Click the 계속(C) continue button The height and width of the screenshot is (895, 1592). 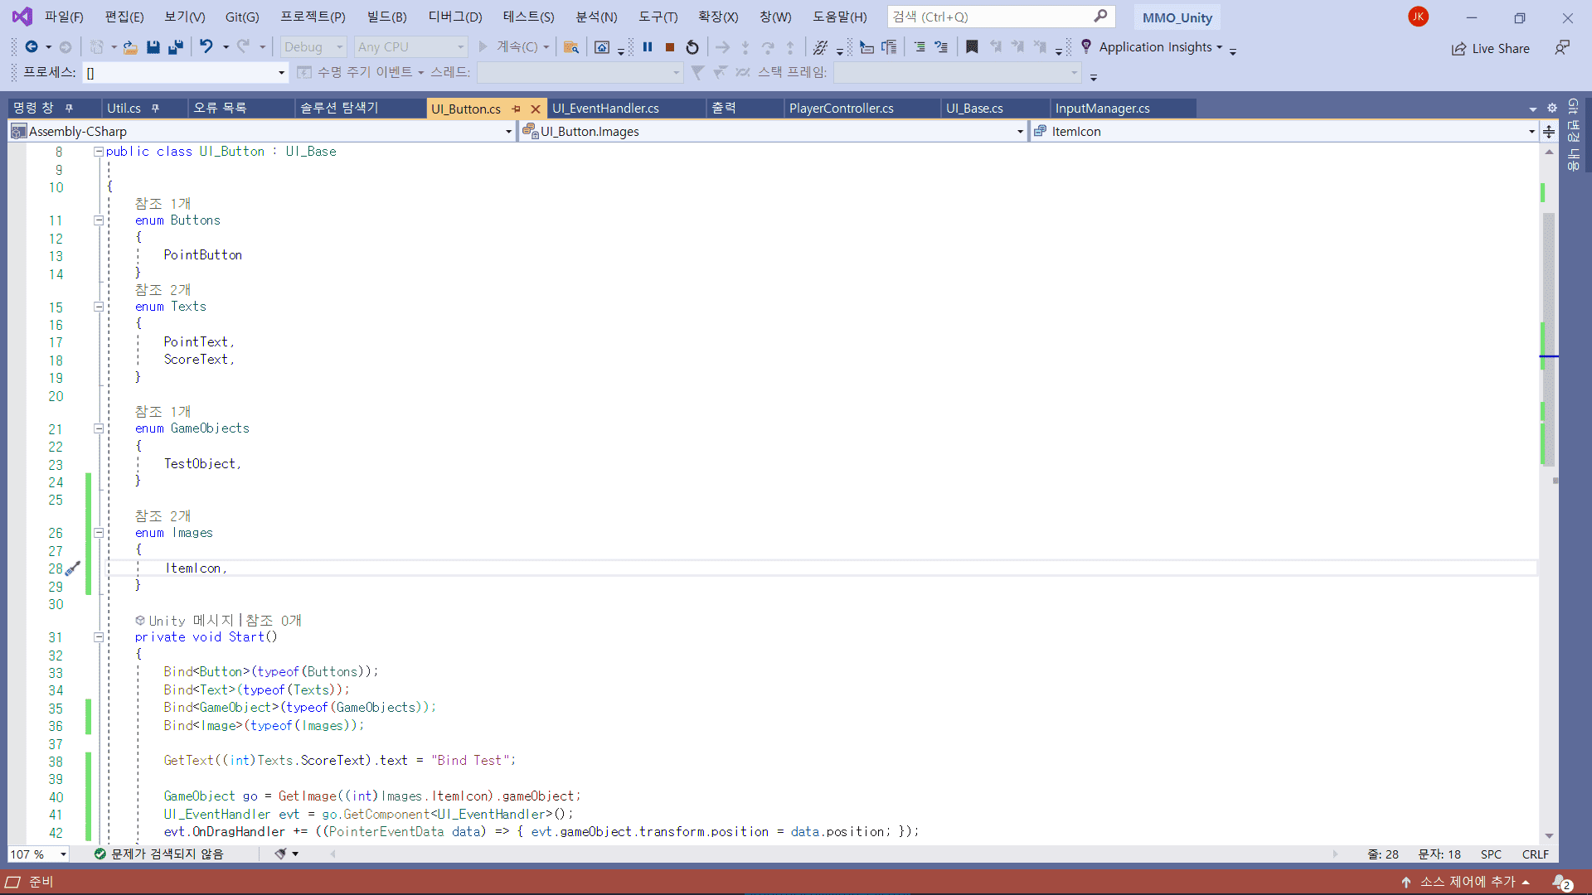(x=514, y=47)
